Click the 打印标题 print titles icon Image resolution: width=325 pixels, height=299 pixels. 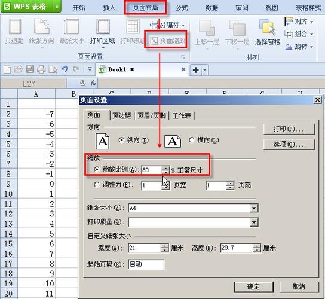tap(133, 26)
